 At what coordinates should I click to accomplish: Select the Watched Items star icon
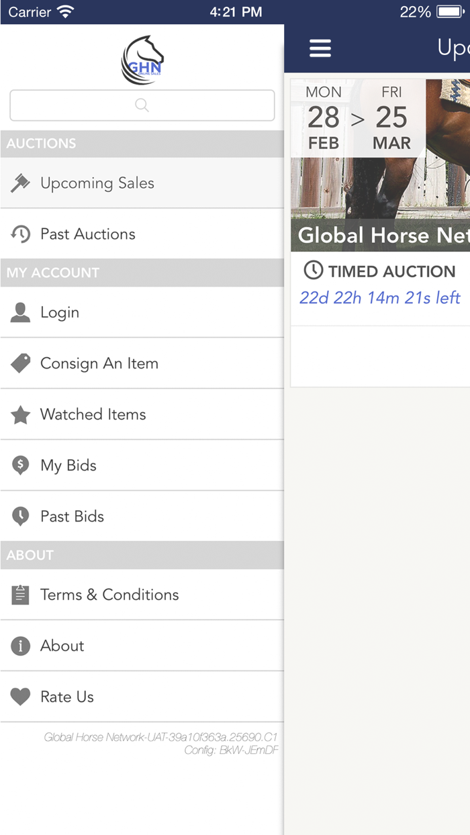coord(20,413)
